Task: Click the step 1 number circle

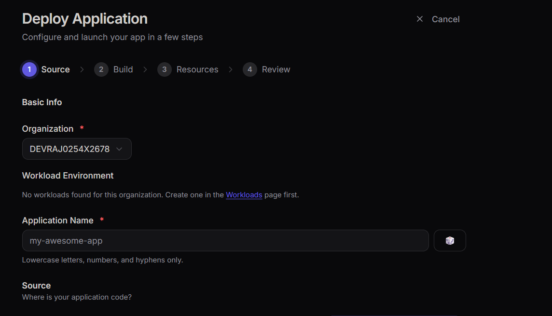Action: pyautogui.click(x=29, y=69)
